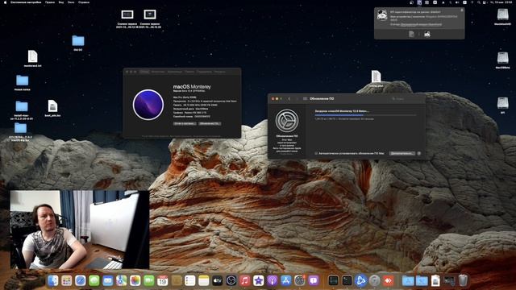This screenshot has width=516, height=290.
Task: Click the Software Update gear icon
Action: coord(287,121)
